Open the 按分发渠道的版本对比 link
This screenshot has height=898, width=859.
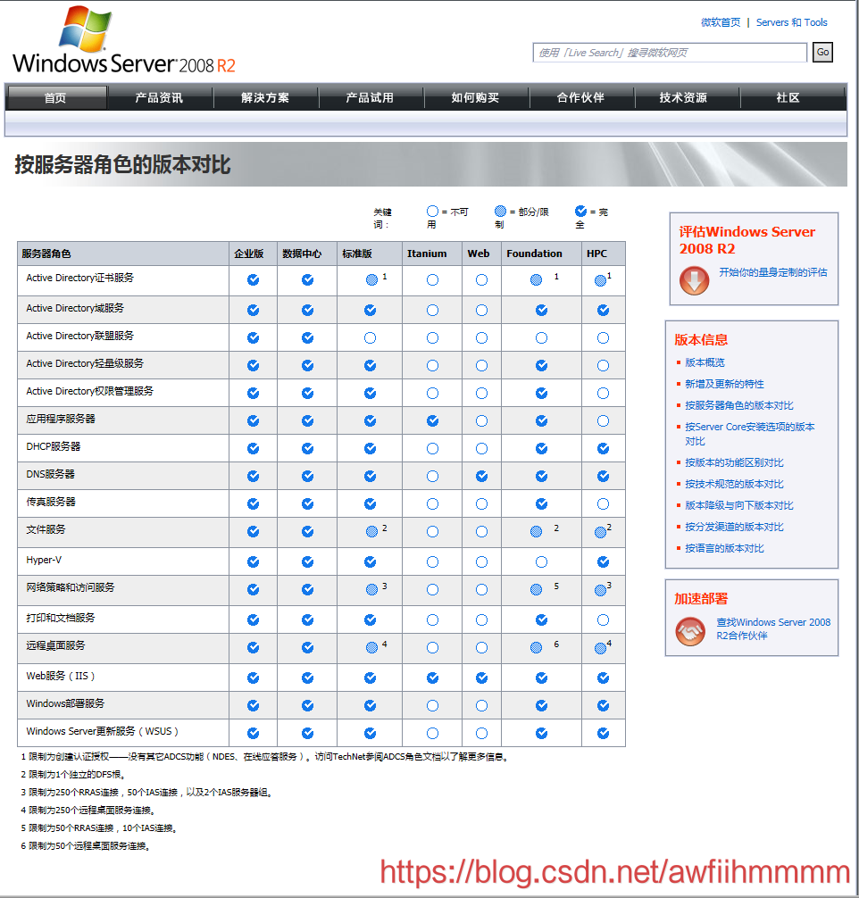pos(734,527)
